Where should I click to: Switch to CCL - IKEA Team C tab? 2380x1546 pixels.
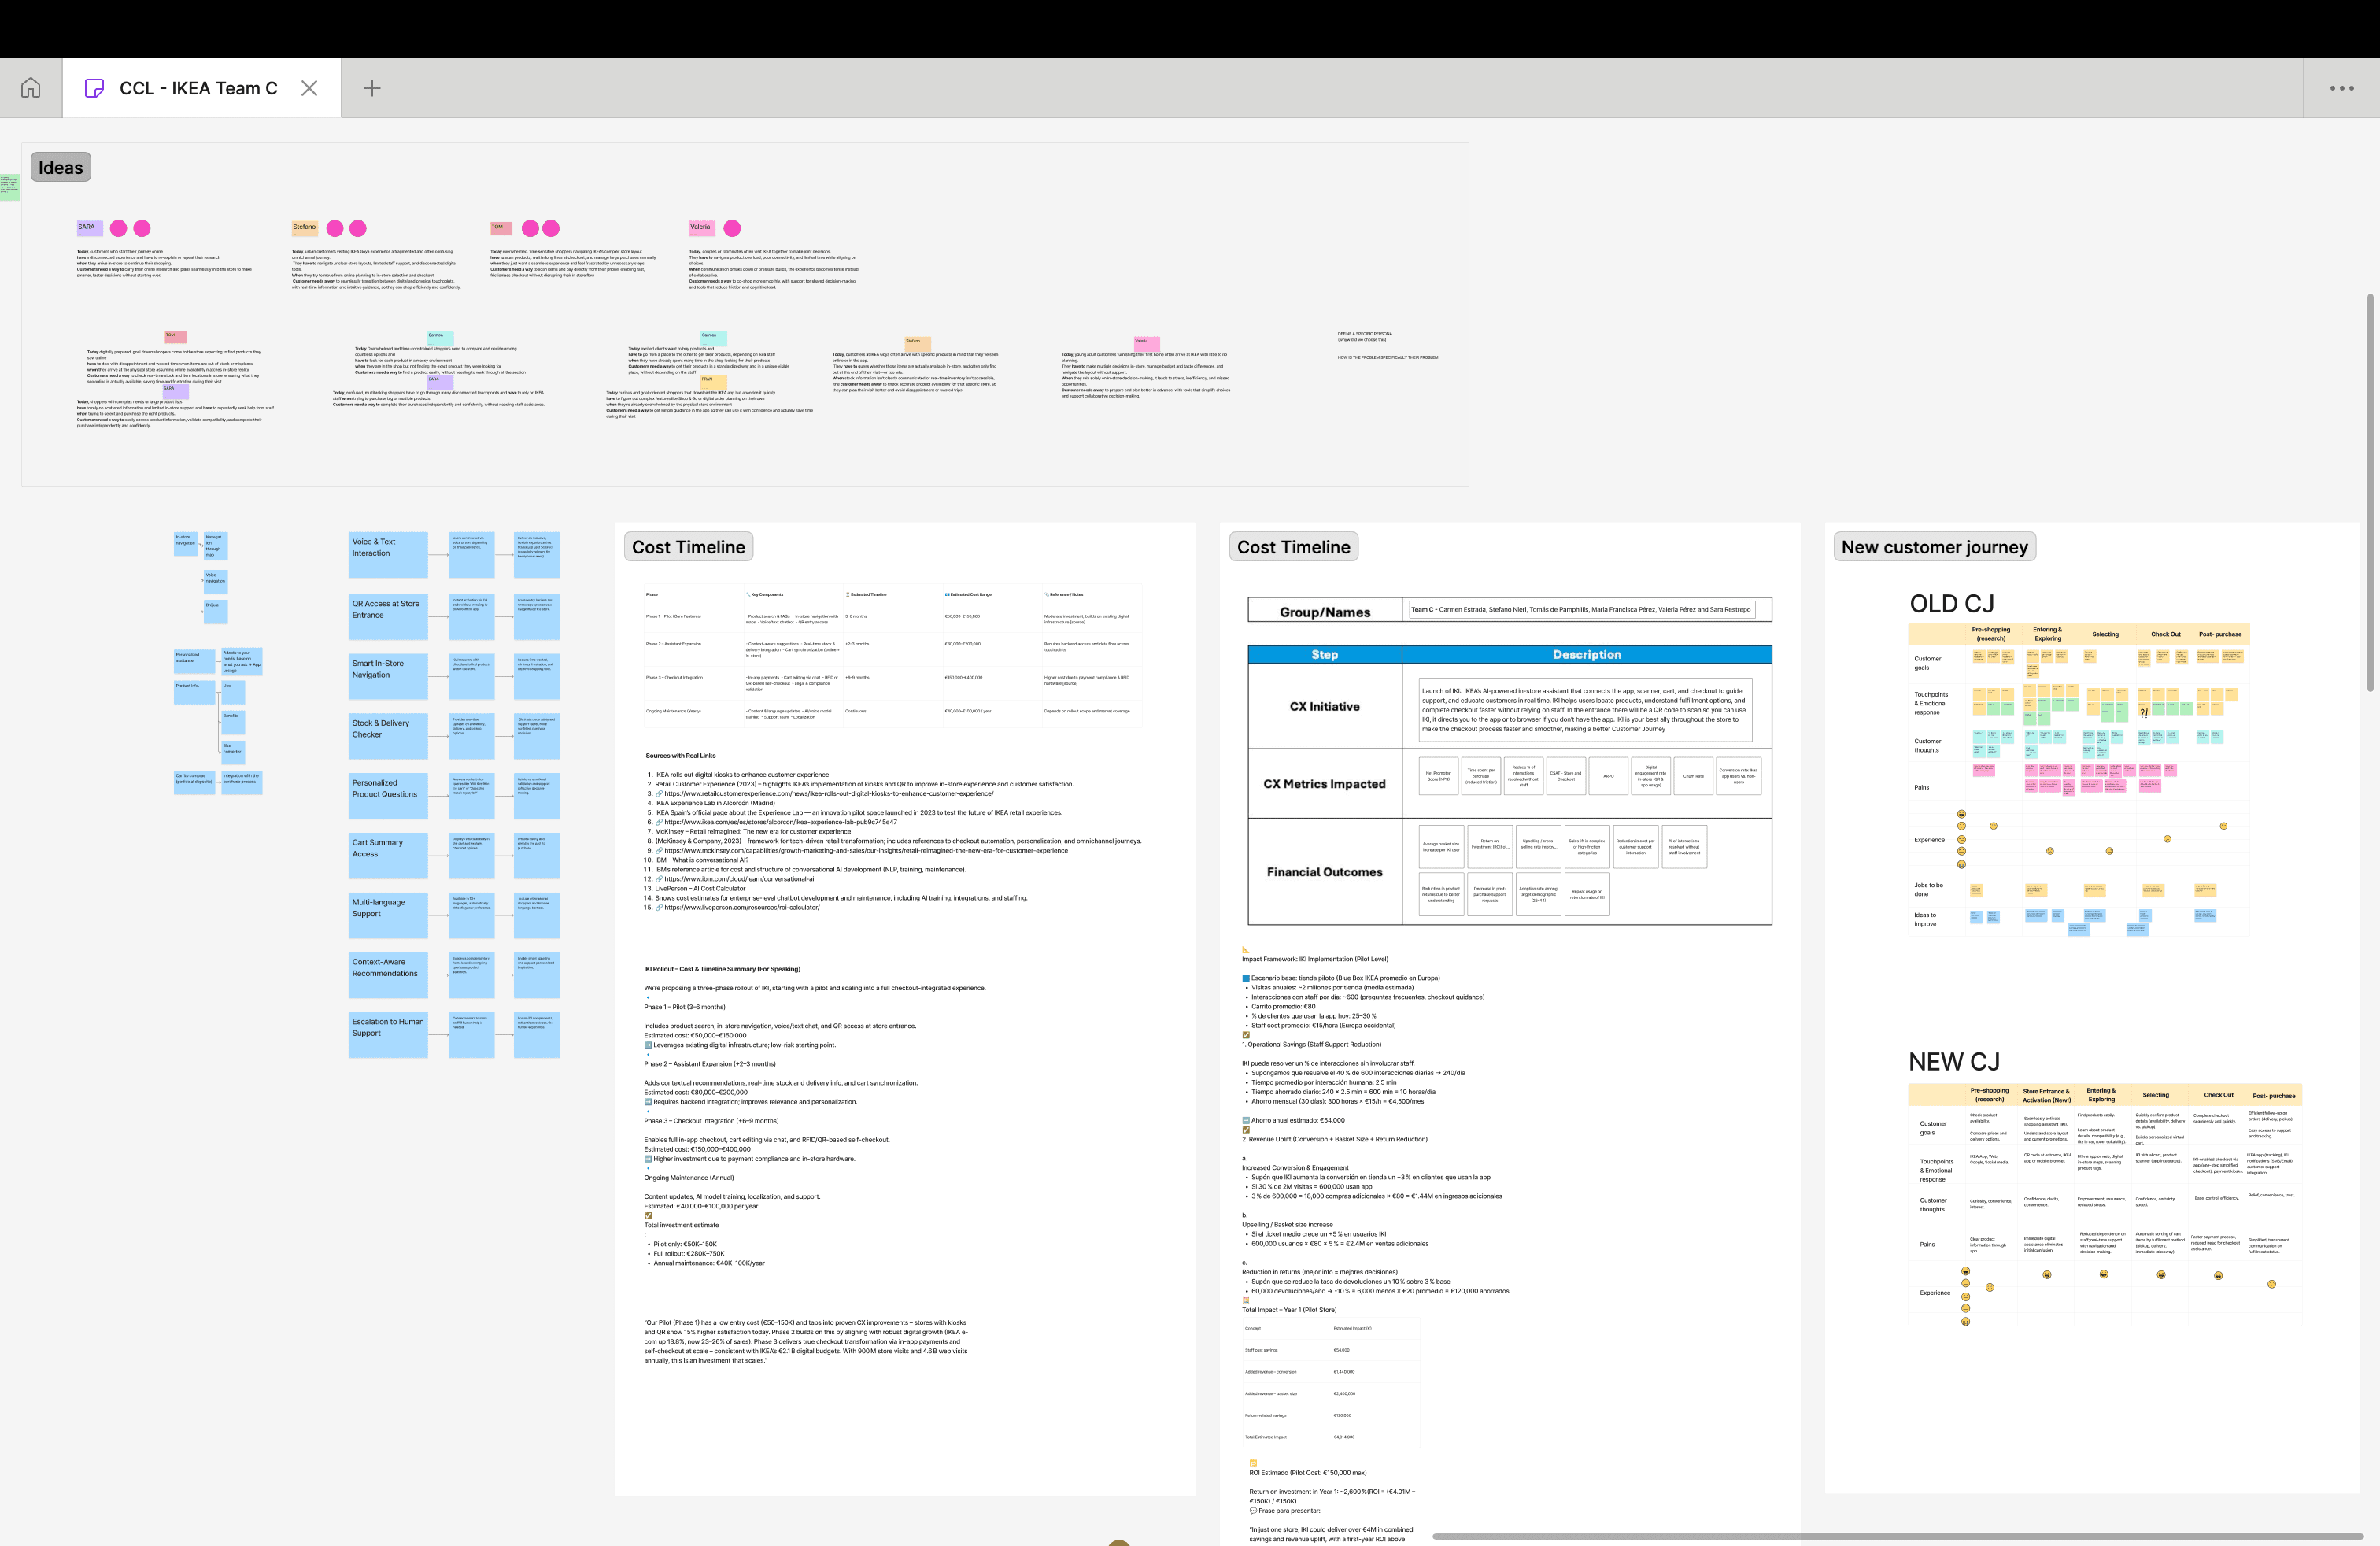(198, 88)
